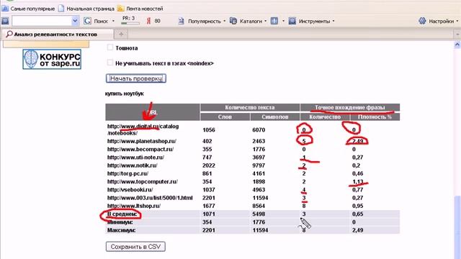Click density value 1,13 in topcomputer.ru row
Viewport: 461px width, 259px height.
click(x=358, y=182)
